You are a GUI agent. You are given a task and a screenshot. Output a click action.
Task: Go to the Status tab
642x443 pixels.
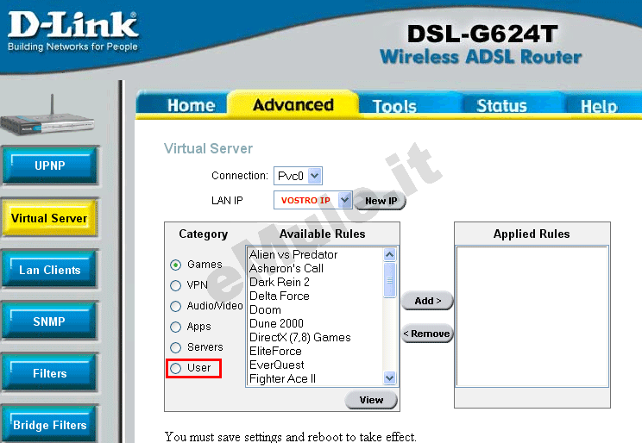pyautogui.click(x=501, y=106)
